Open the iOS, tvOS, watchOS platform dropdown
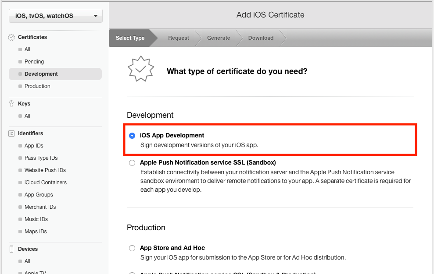This screenshot has height=274, width=434. point(56,16)
